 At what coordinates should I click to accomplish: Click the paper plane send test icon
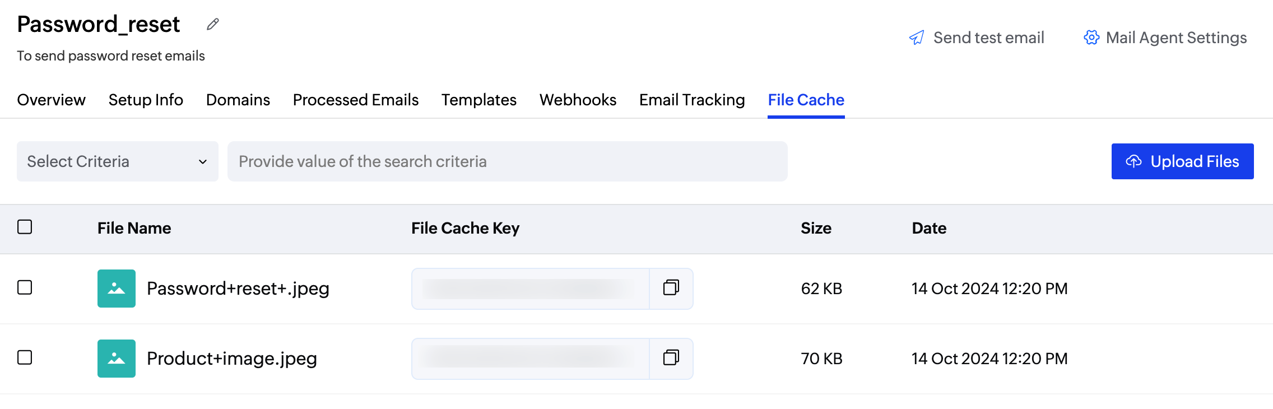tap(917, 38)
